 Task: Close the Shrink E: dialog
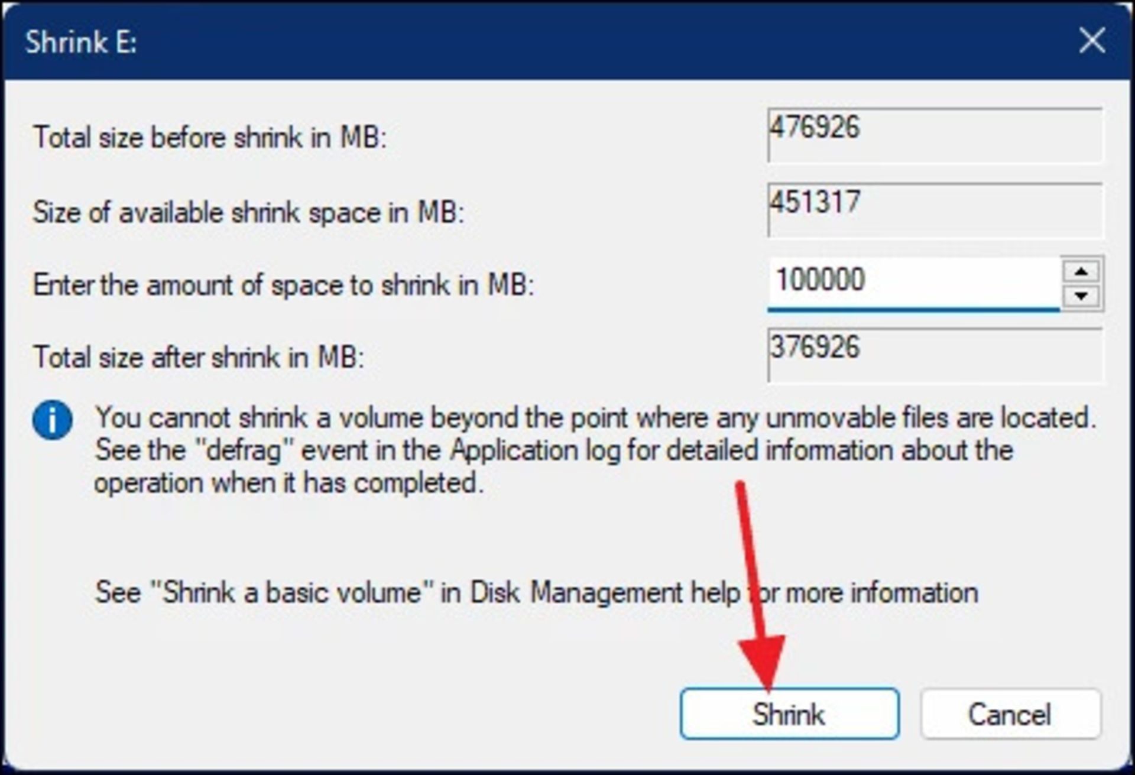click(1091, 41)
